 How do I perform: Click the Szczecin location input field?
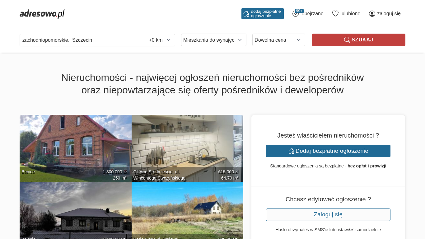point(81,40)
